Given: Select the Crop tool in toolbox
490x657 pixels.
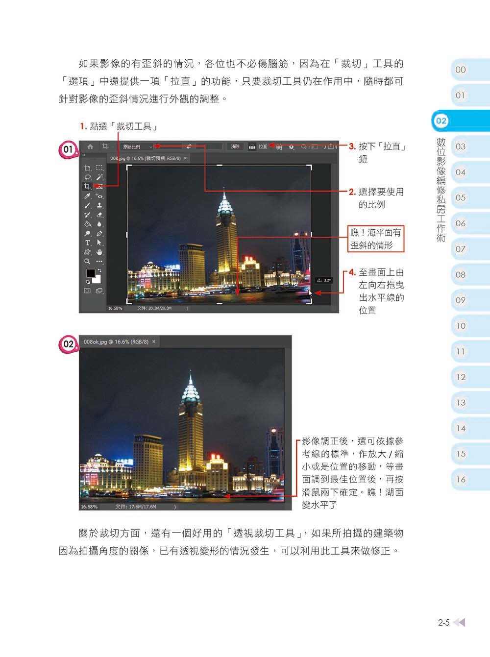Looking at the screenshot, I should (87, 186).
